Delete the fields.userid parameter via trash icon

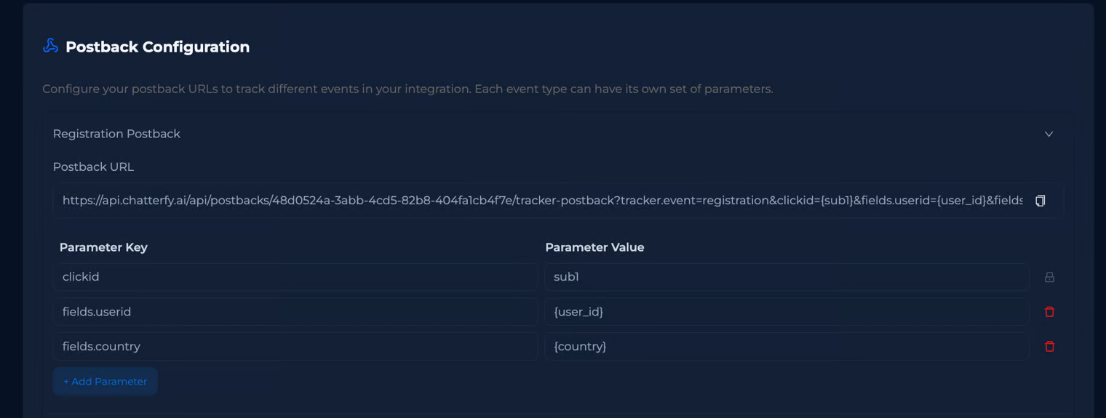coord(1049,312)
